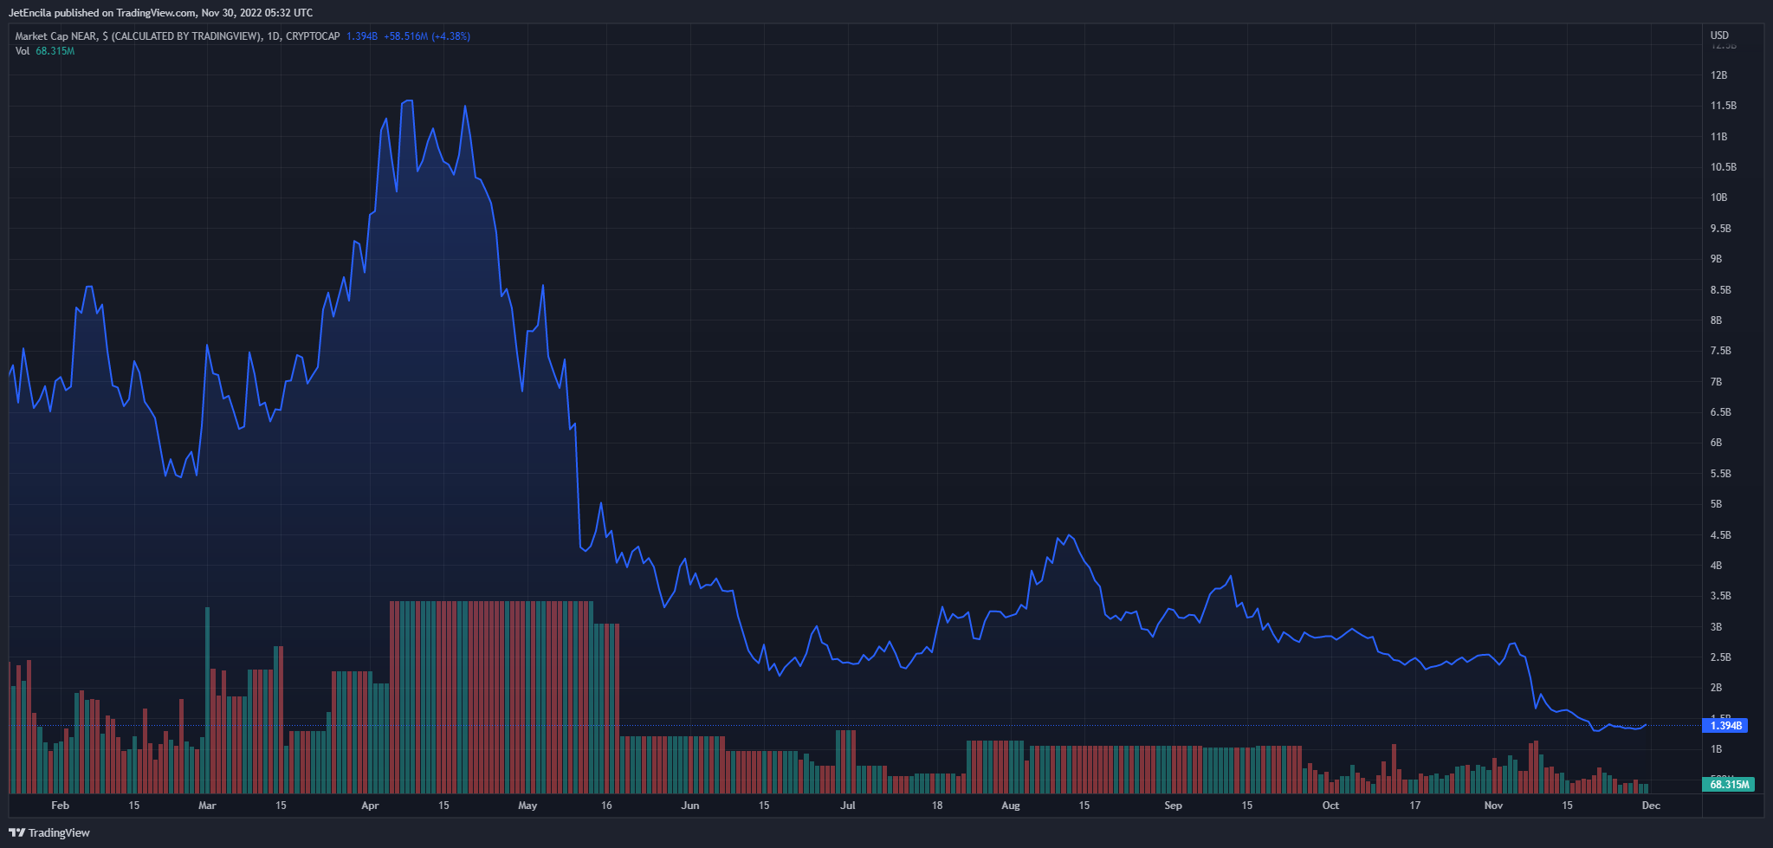The height and width of the screenshot is (848, 1773).
Task: Click the 10.5B price axis label
Action: (1723, 167)
